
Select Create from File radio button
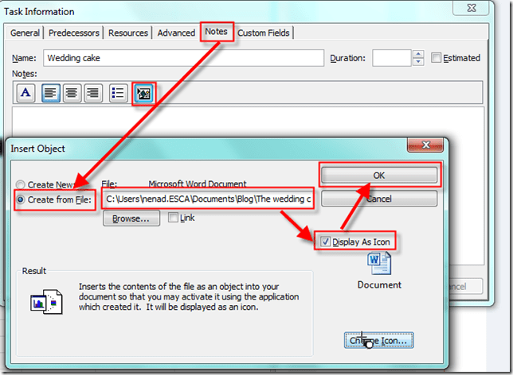point(22,199)
